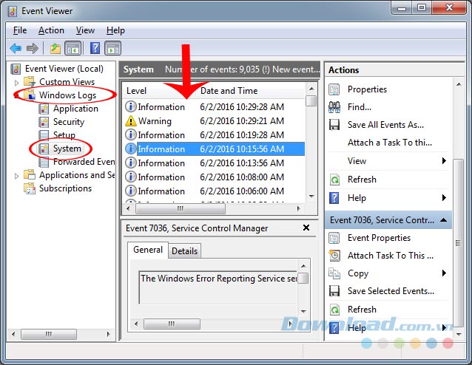Click the Find binoculars icon

tap(334, 107)
